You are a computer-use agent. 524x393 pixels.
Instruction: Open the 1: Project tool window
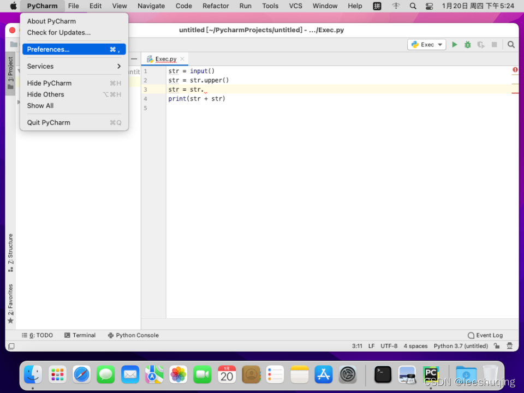[x=10, y=73]
